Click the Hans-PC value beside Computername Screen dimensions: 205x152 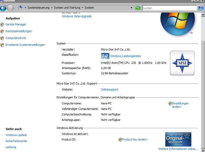[106, 103]
